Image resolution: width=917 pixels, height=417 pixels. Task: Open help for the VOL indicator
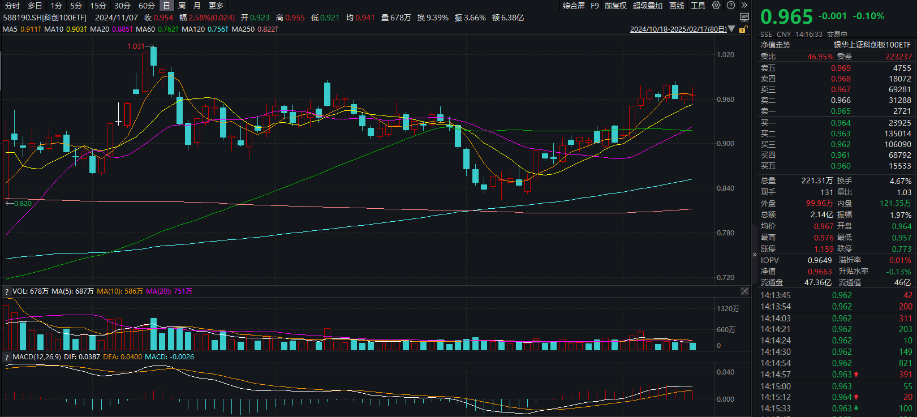7,291
